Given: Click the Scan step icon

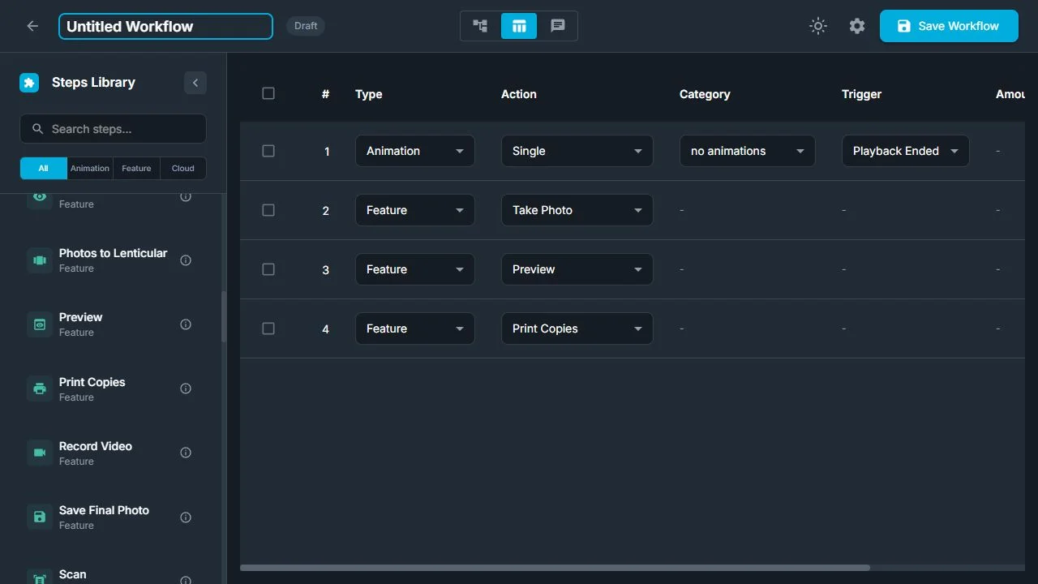Looking at the screenshot, I should (40, 578).
